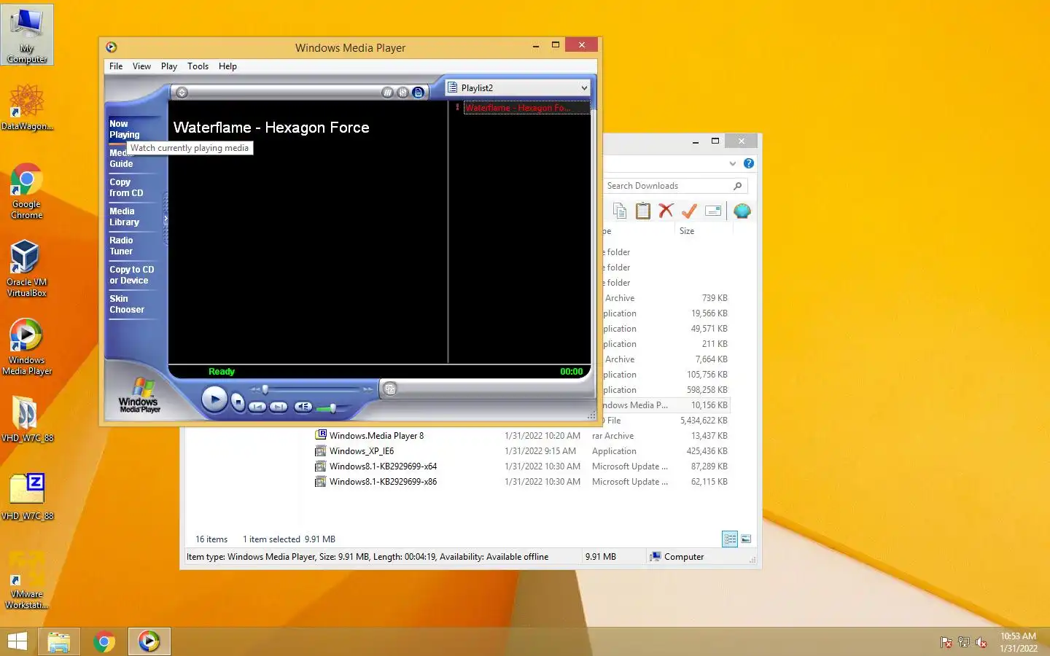
Task: Open My Computer desktop icon
Action: pos(27,34)
